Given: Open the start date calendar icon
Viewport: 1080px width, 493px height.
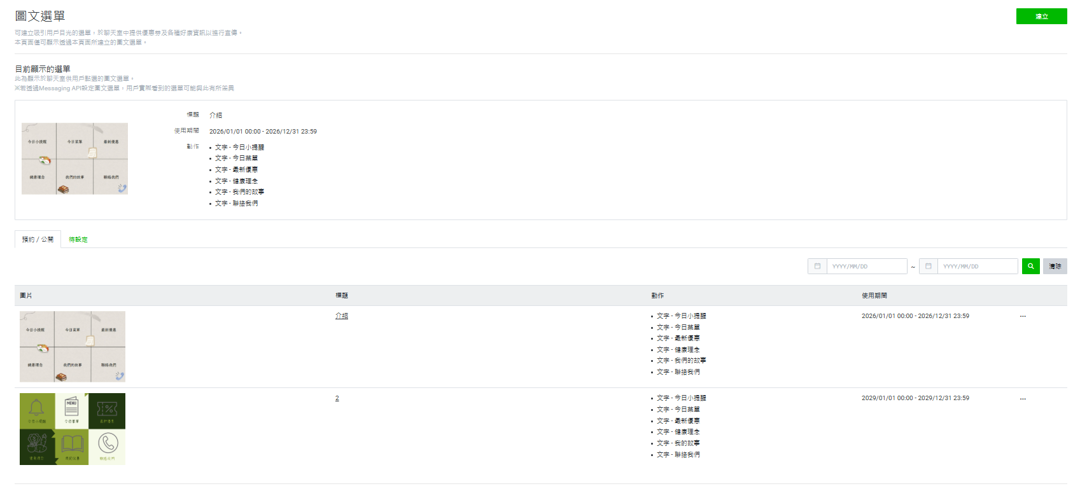Looking at the screenshot, I should point(817,267).
